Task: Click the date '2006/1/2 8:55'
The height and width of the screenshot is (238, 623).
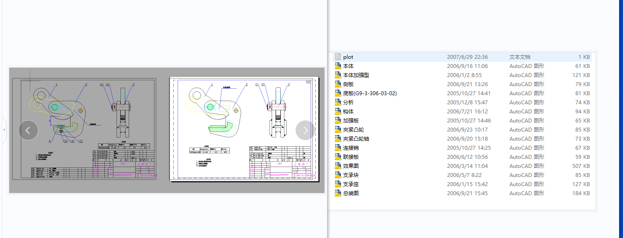Action: [464, 75]
